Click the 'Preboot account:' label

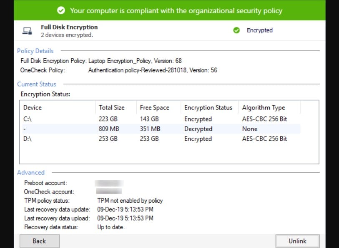pos(45,183)
